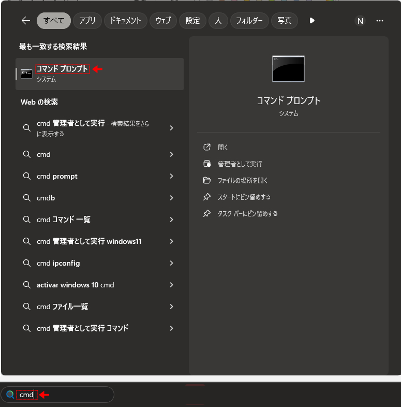Click the folder icon beside ファイルの場所を開く
401x407 pixels.
click(x=207, y=180)
